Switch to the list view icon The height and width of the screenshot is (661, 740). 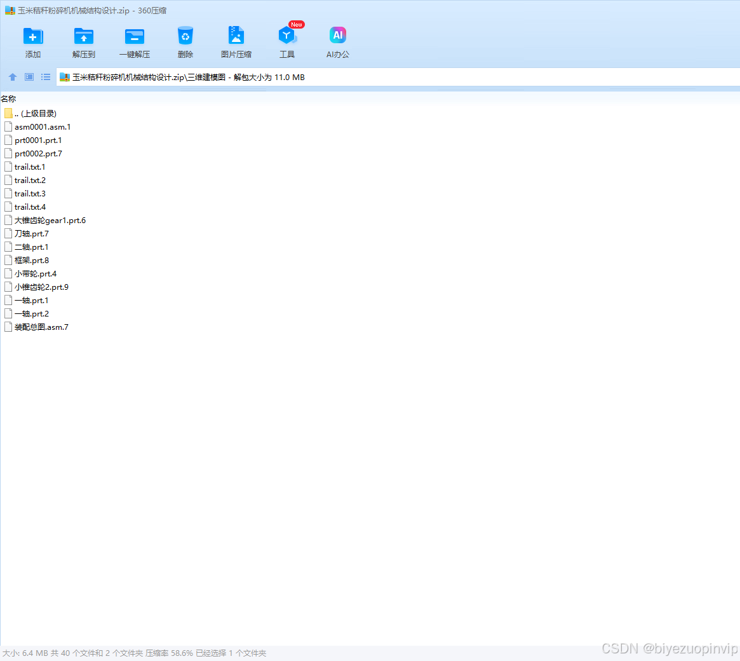click(46, 77)
